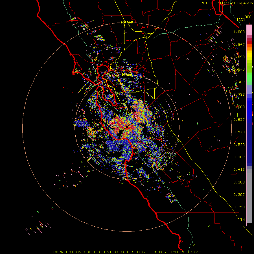Click the 0.5 DEG elevation text

[x=136, y=252]
